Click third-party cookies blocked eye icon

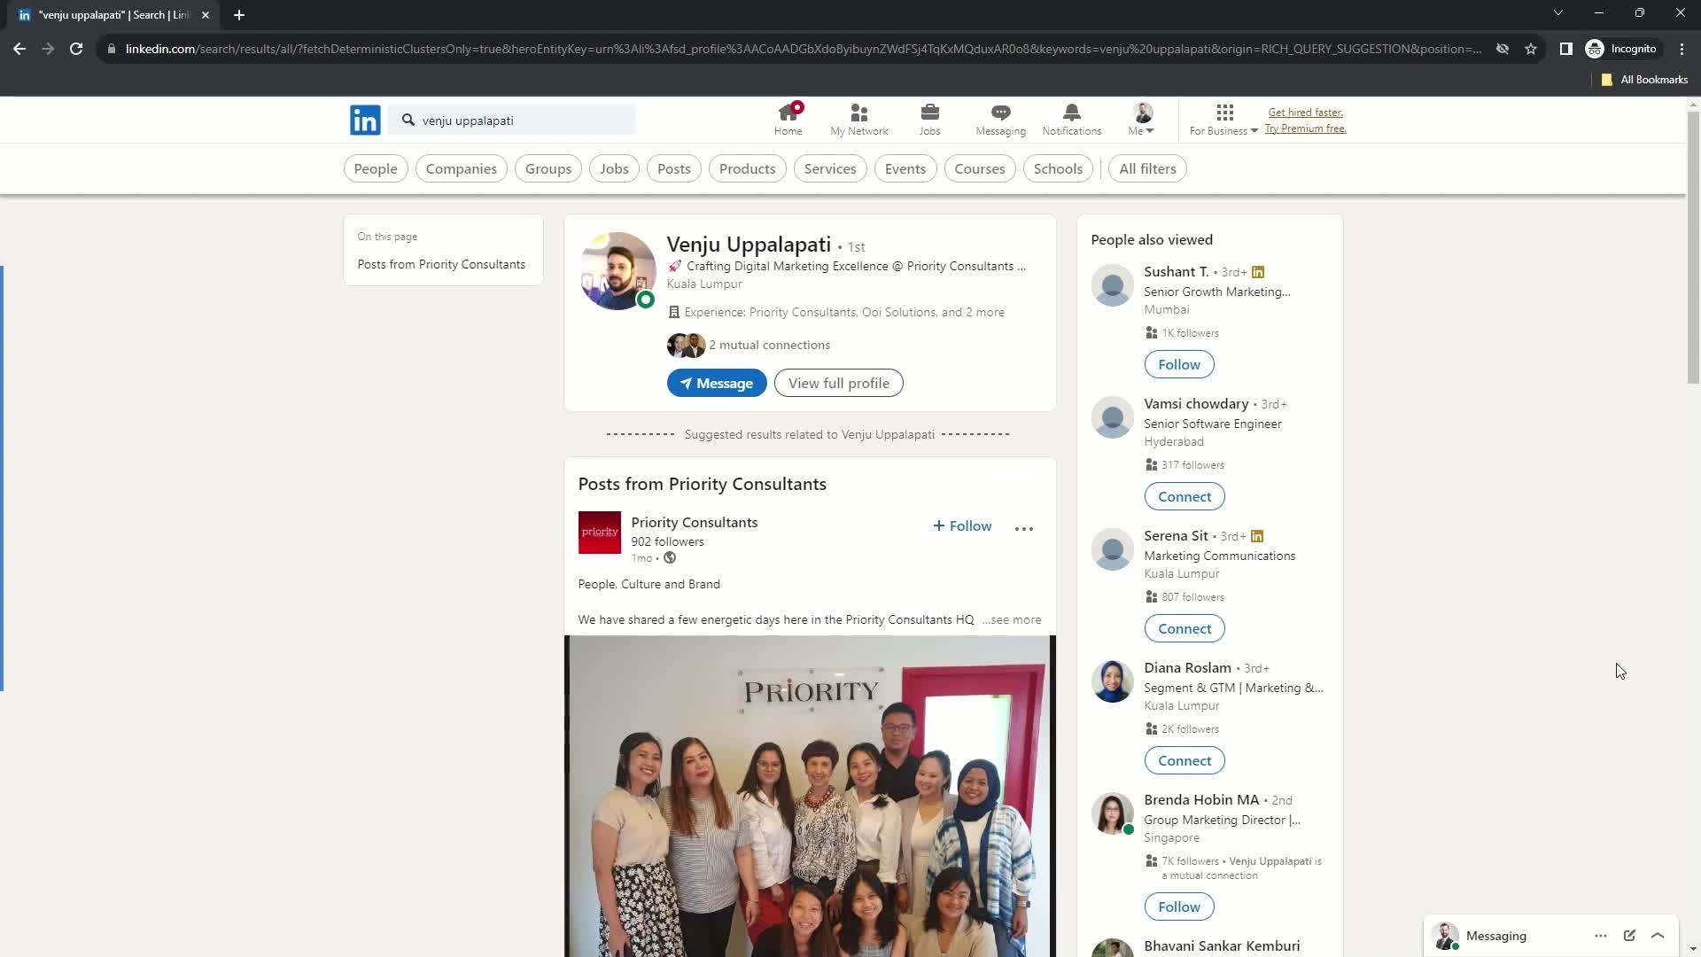1503,49
